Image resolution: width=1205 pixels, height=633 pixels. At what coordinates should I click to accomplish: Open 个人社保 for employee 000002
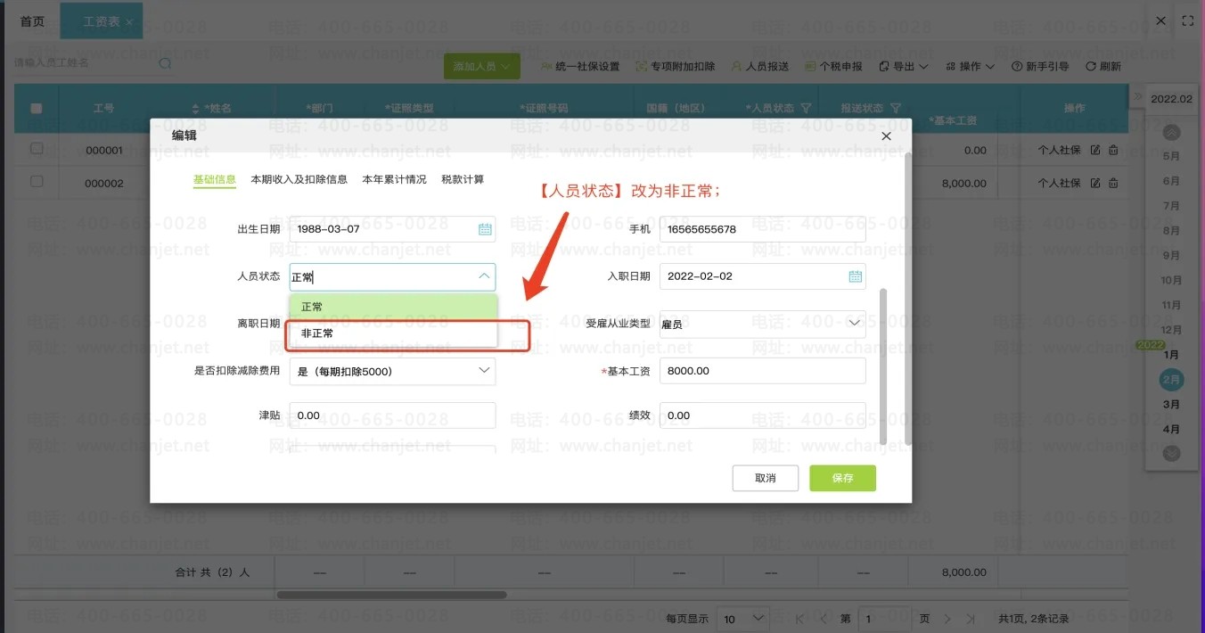click(1060, 183)
